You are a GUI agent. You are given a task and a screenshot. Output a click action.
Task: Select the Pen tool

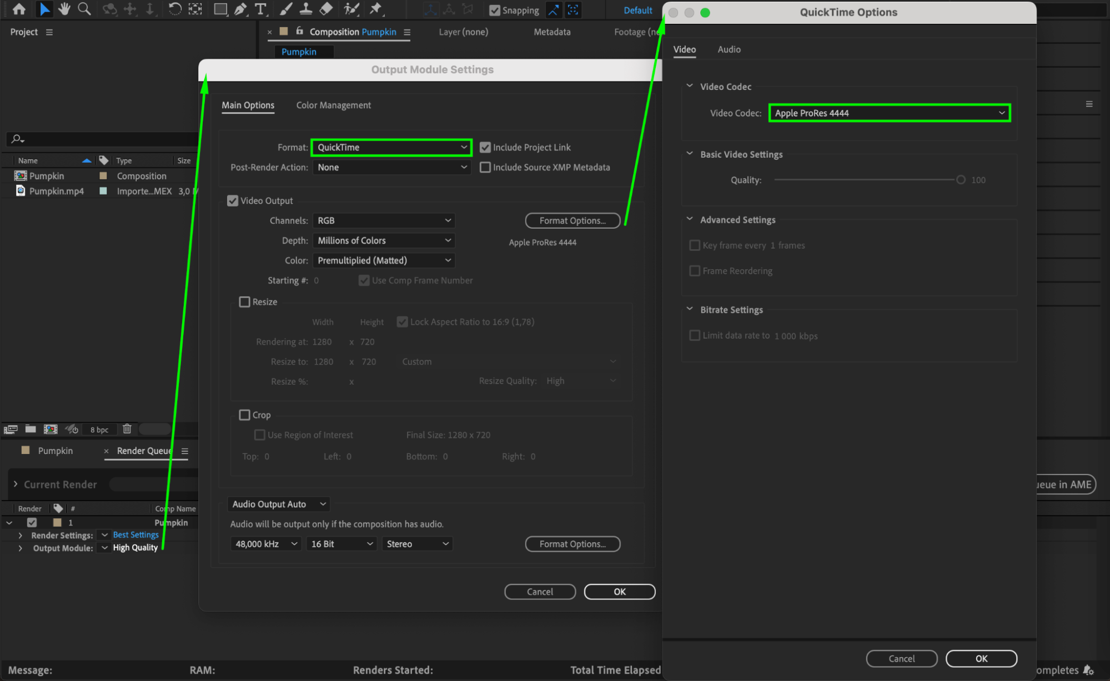[x=240, y=9]
